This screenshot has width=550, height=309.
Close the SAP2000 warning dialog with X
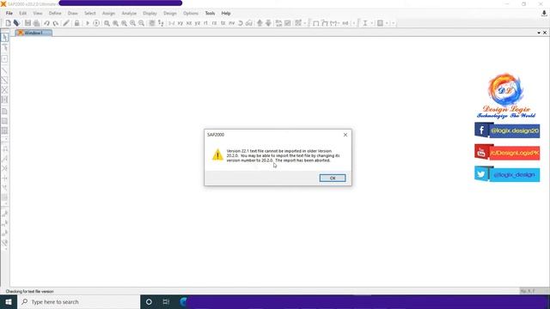345,135
